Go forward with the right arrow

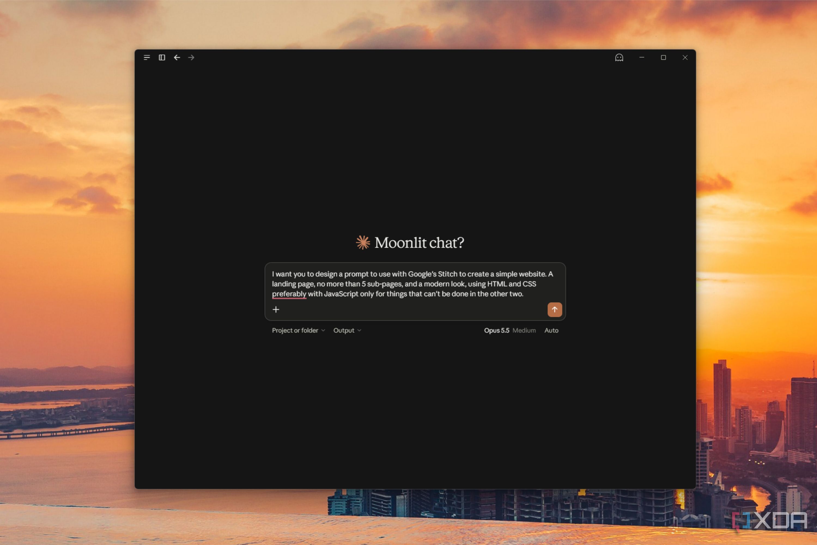191,57
